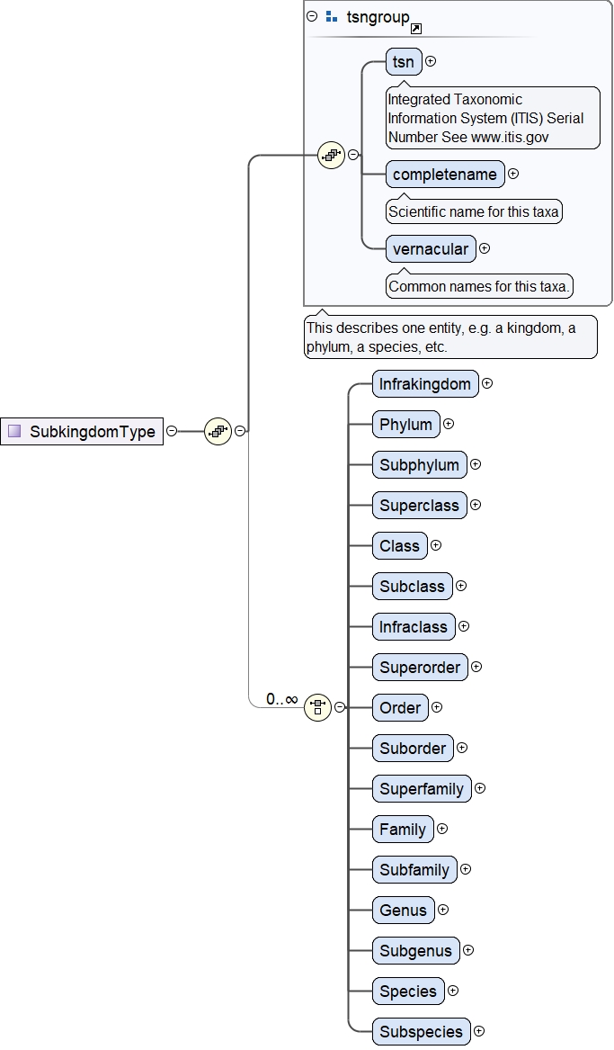Viewport: 614px width, 1050px height.
Task: Select the Subgenus element box
Action: click(x=416, y=950)
